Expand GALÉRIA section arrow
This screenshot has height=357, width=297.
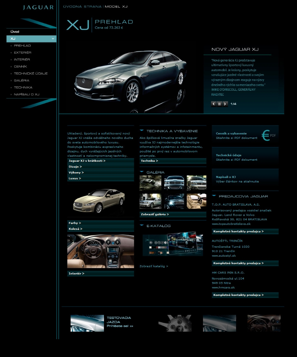(142, 172)
